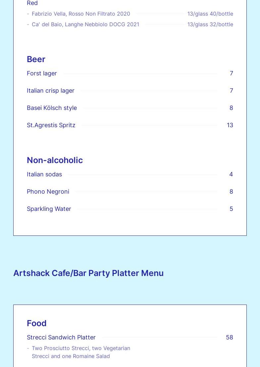Click the 13/glass 32/bottle price text
The image size is (260, 367).
(x=210, y=24)
